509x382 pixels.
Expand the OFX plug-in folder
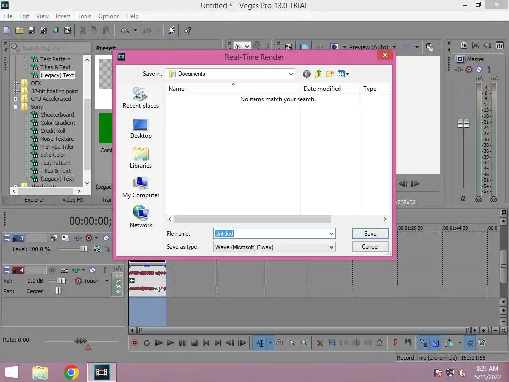coord(15,83)
